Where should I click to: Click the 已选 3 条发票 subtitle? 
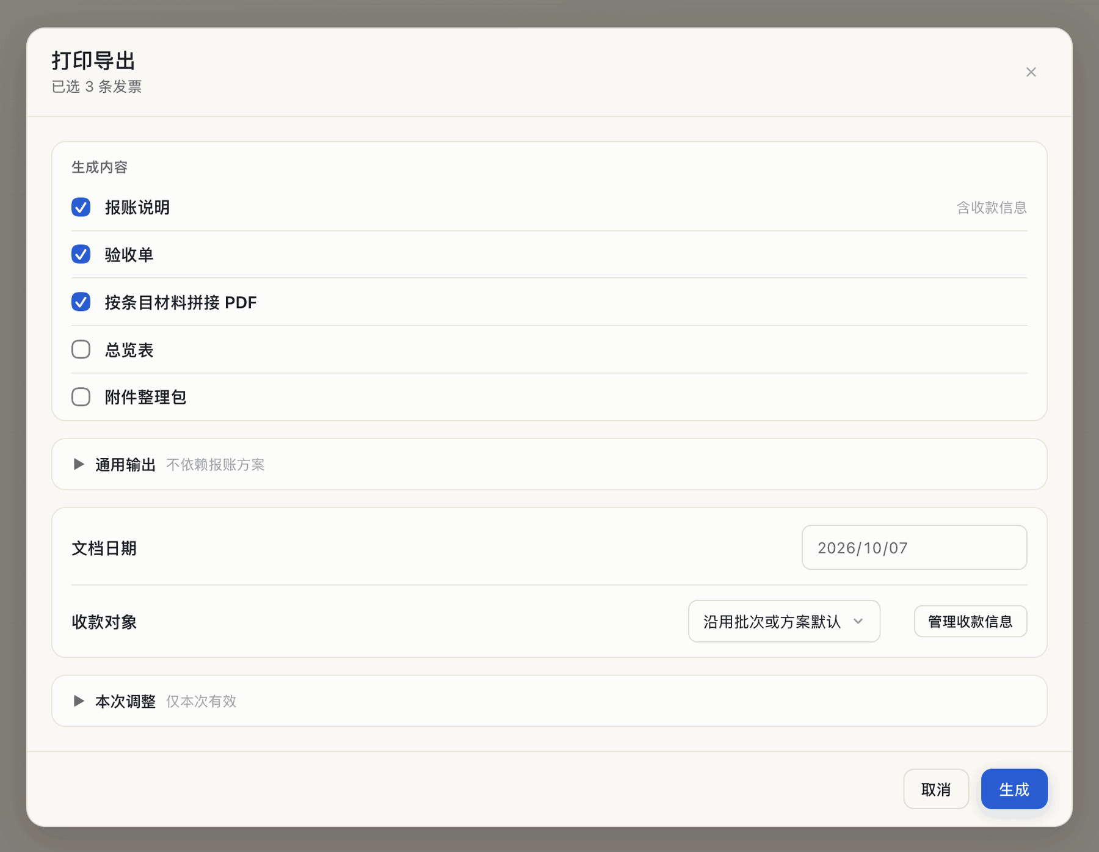click(96, 87)
